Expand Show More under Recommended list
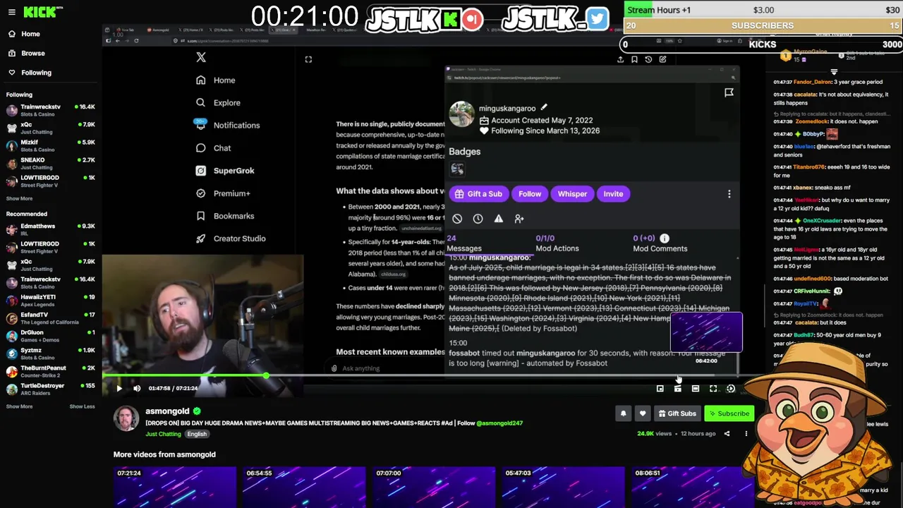903x508 pixels. pyautogui.click(x=19, y=406)
